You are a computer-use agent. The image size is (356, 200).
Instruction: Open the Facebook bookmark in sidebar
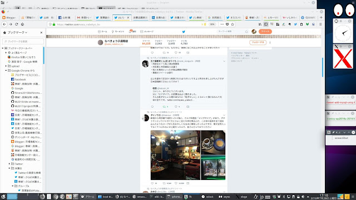pyautogui.click(x=18, y=79)
